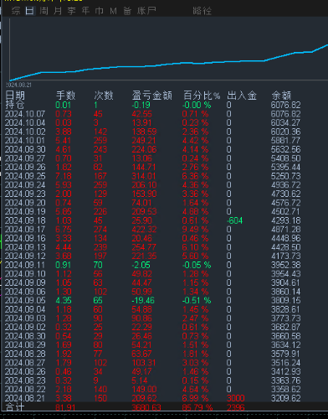Open the 账户 account tab

click(146, 11)
